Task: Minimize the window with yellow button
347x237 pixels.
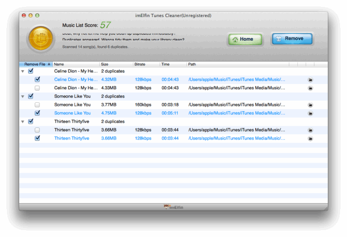Action: [30, 16]
